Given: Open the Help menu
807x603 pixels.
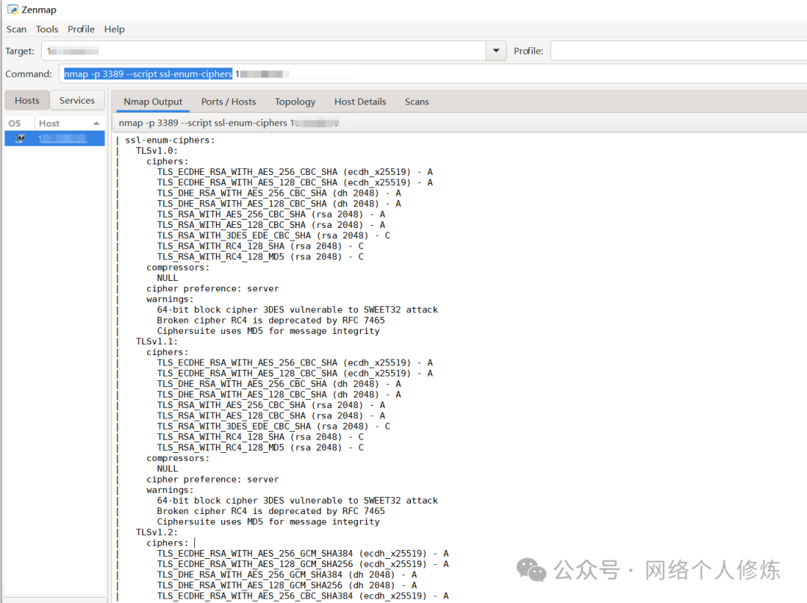Looking at the screenshot, I should click(114, 29).
